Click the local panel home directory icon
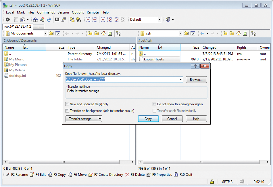The image size is (273, 187). coord(103,33)
